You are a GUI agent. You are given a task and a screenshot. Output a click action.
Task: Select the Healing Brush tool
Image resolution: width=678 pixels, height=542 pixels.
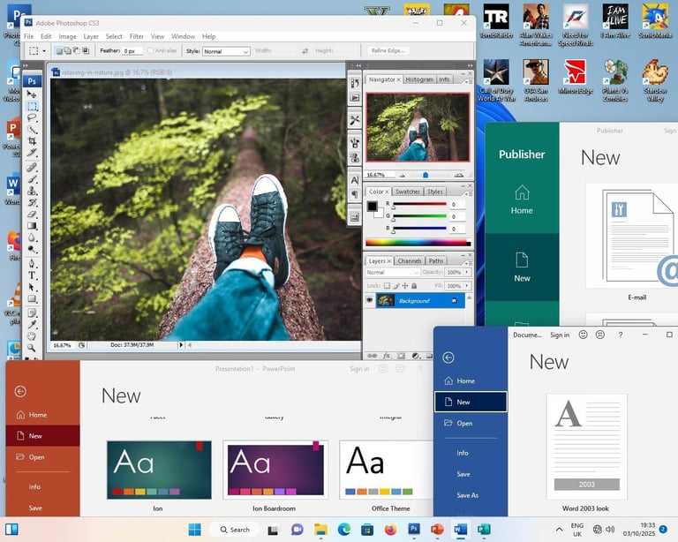pyautogui.click(x=32, y=167)
